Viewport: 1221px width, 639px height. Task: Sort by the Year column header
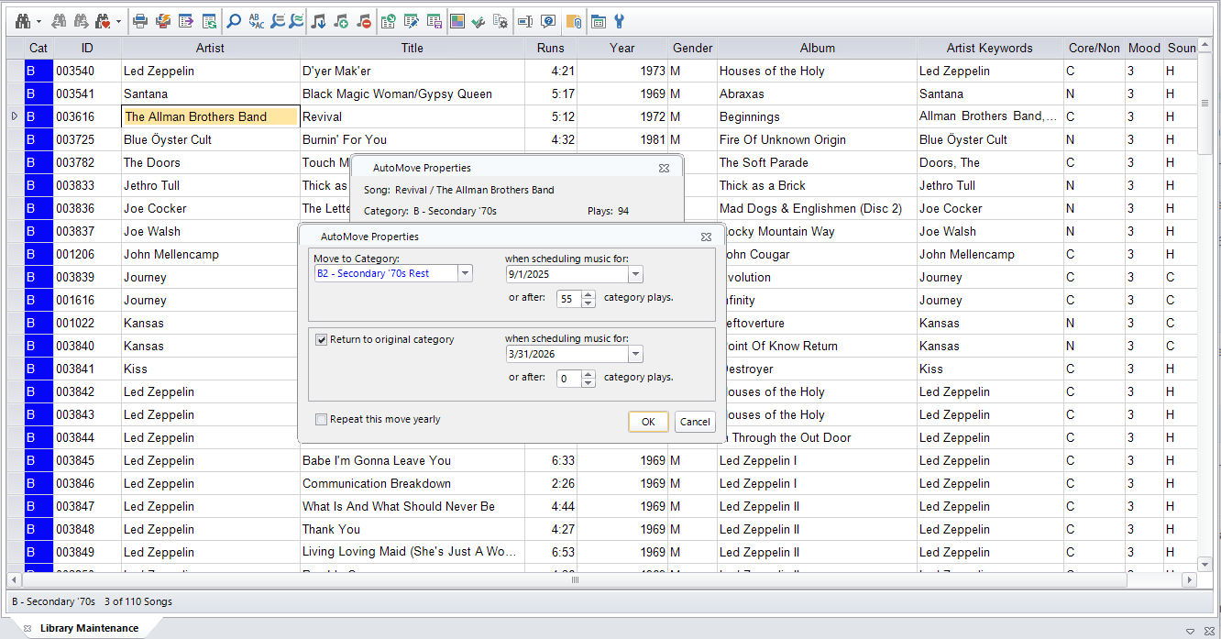click(622, 48)
